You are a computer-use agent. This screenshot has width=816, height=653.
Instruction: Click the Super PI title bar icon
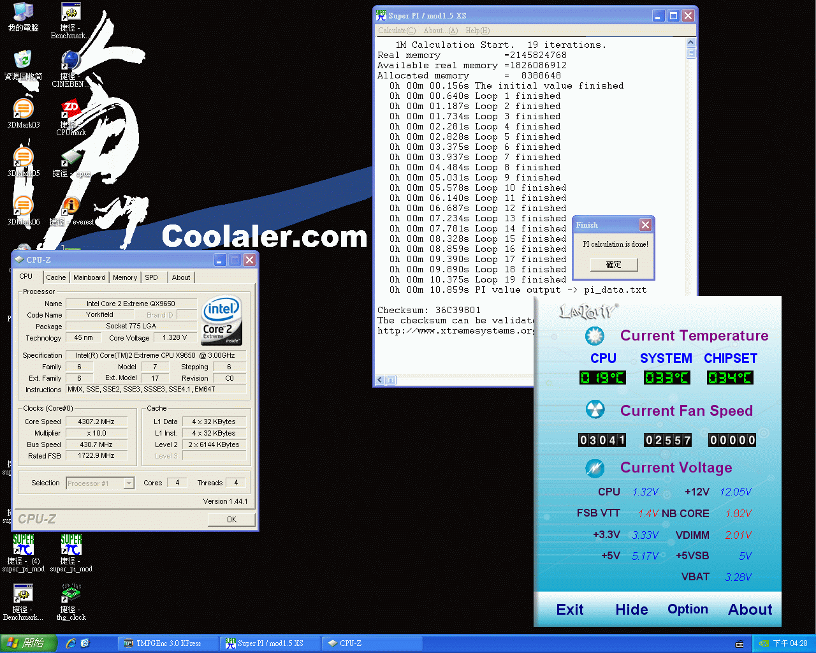pos(381,15)
